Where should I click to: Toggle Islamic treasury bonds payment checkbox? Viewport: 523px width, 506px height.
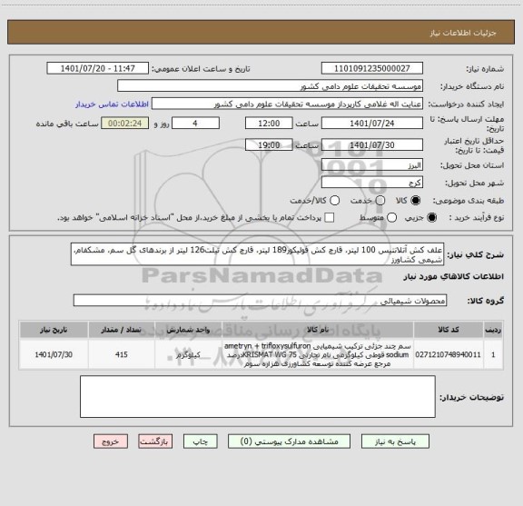point(330,218)
